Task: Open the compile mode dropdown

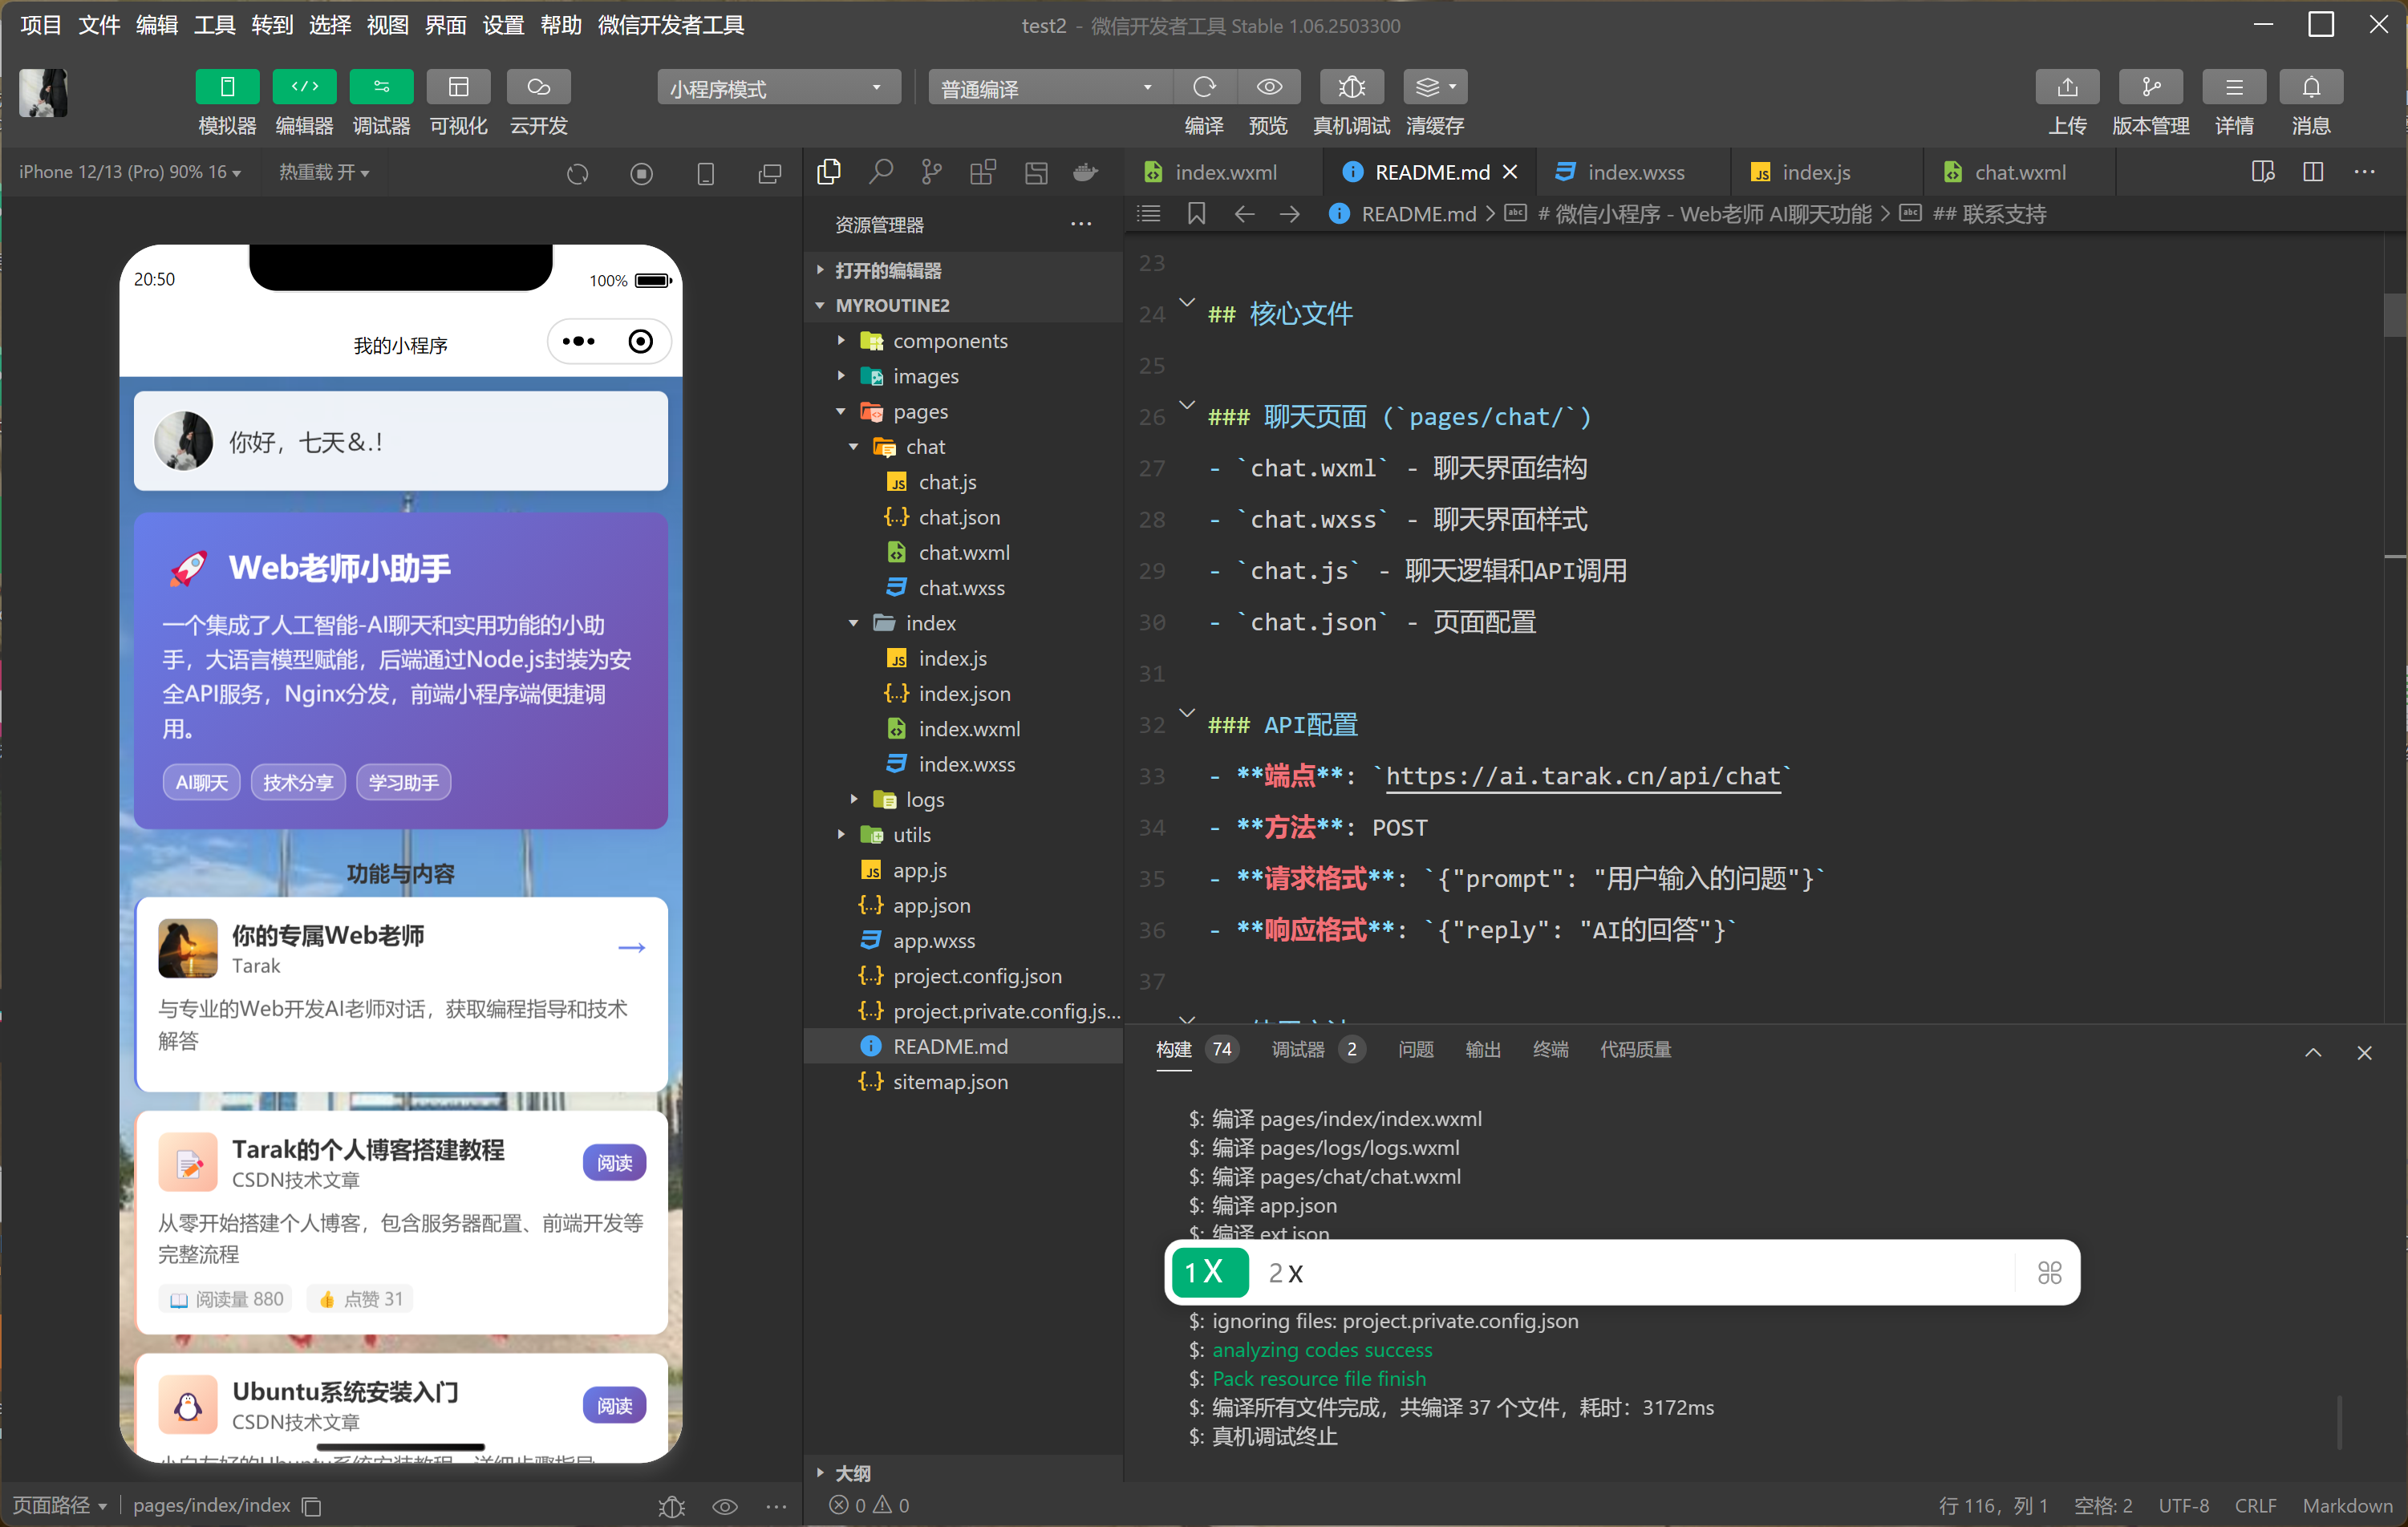Action: pyautogui.click(x=1050, y=88)
